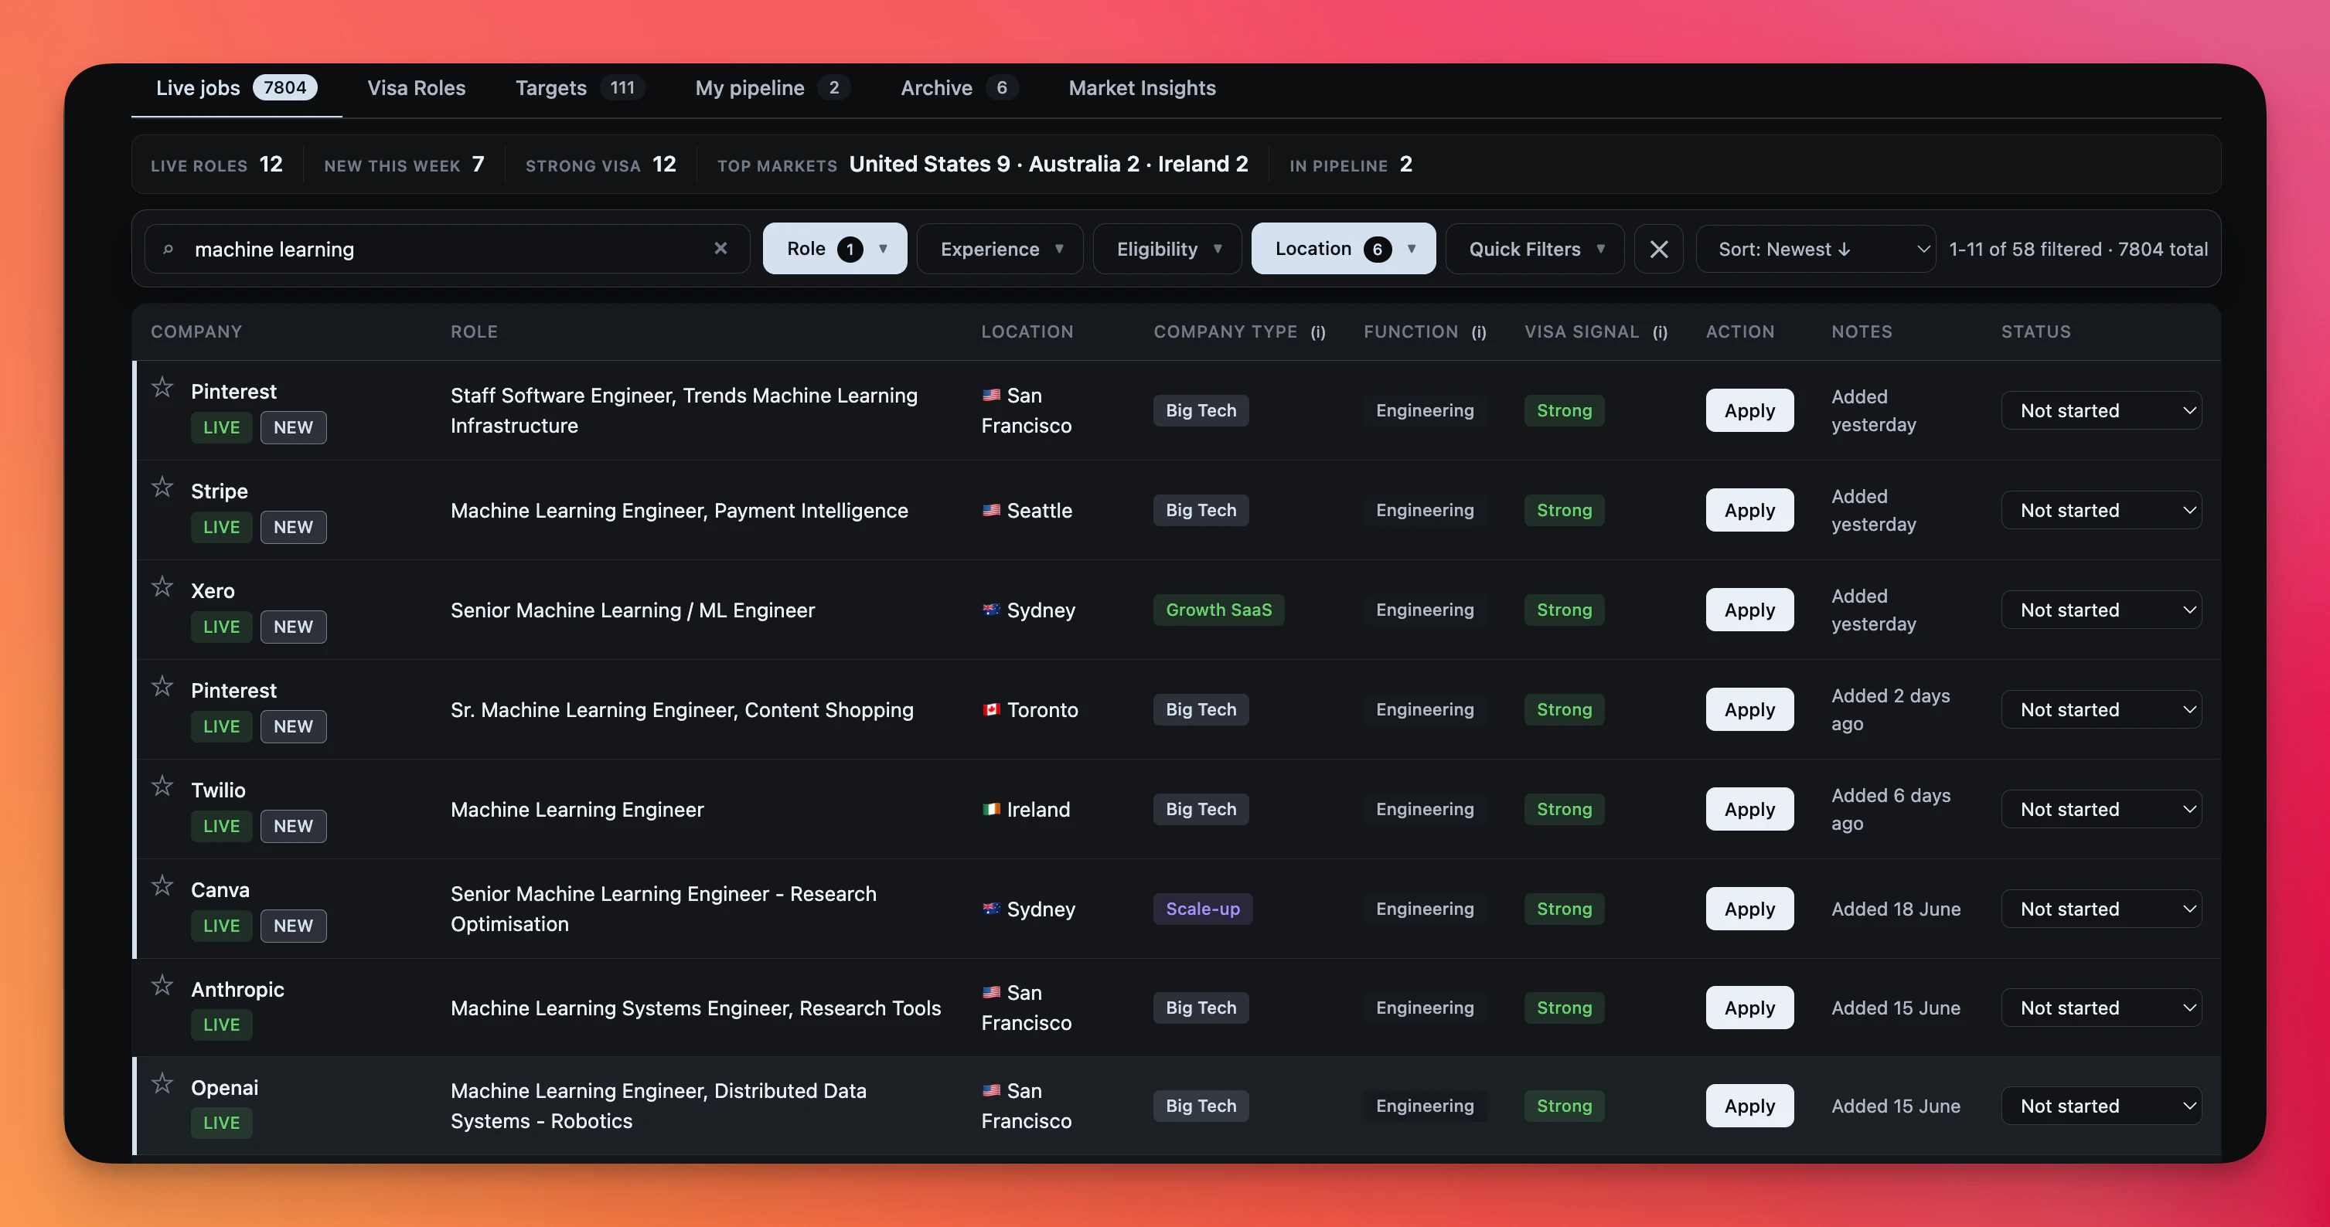Click the Company column header

point(196,331)
